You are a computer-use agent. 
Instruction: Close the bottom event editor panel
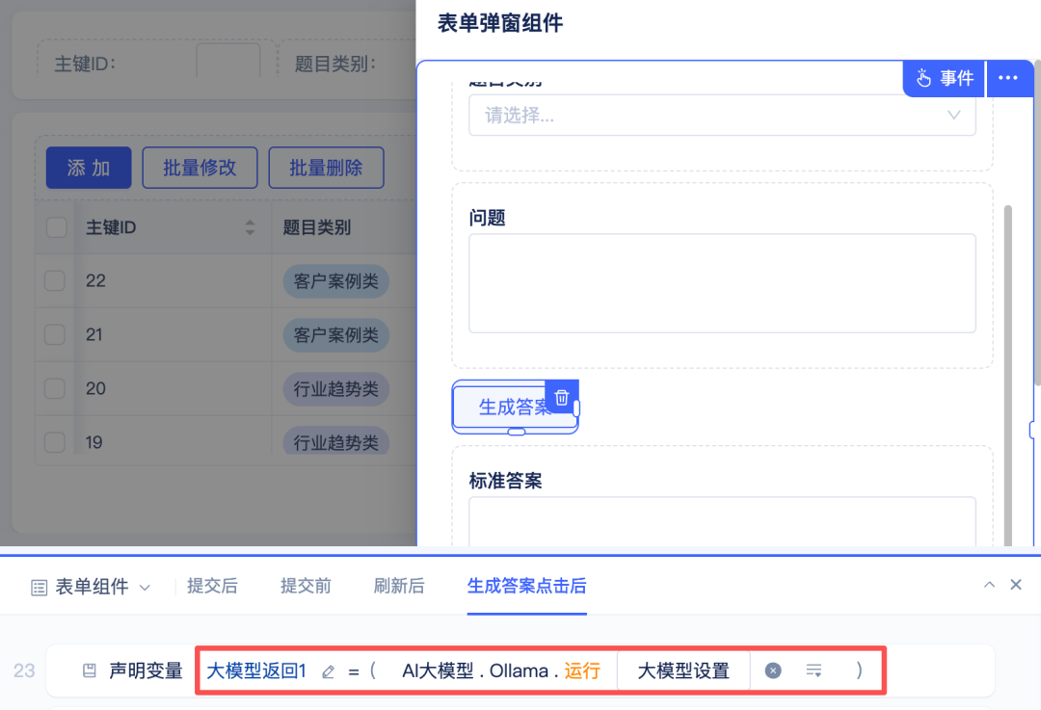(1015, 585)
